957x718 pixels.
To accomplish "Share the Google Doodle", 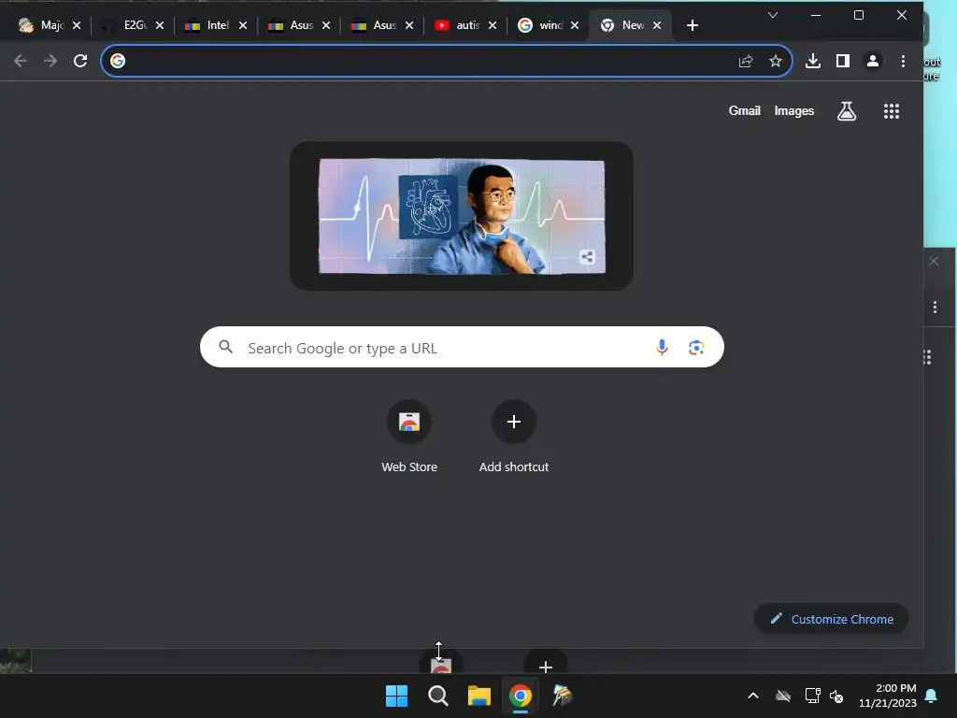I will [587, 256].
